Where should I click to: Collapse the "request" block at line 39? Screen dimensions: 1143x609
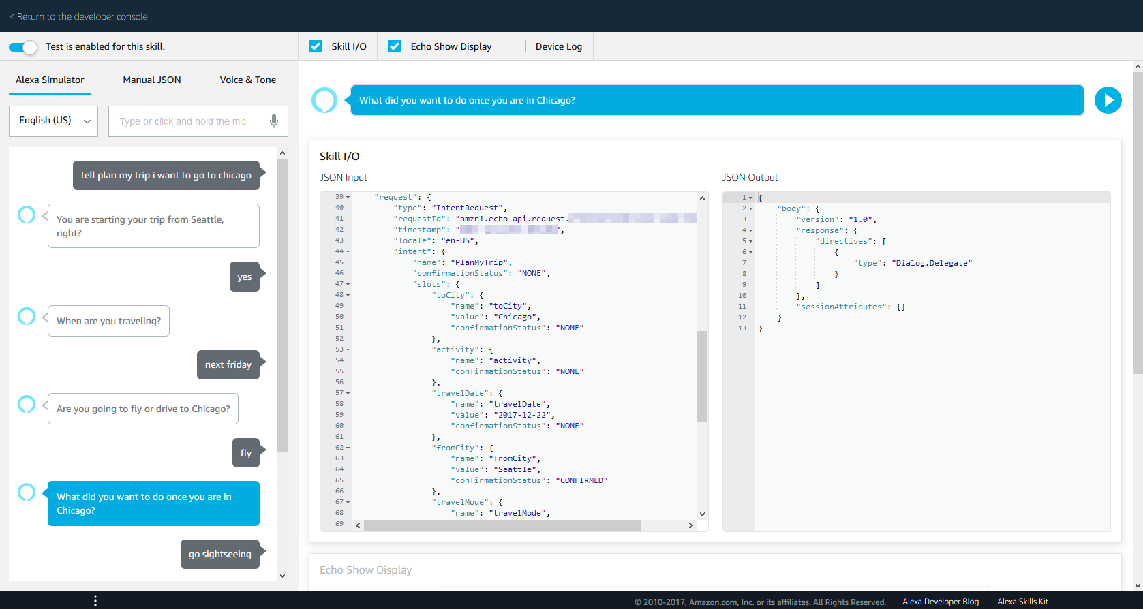click(348, 197)
